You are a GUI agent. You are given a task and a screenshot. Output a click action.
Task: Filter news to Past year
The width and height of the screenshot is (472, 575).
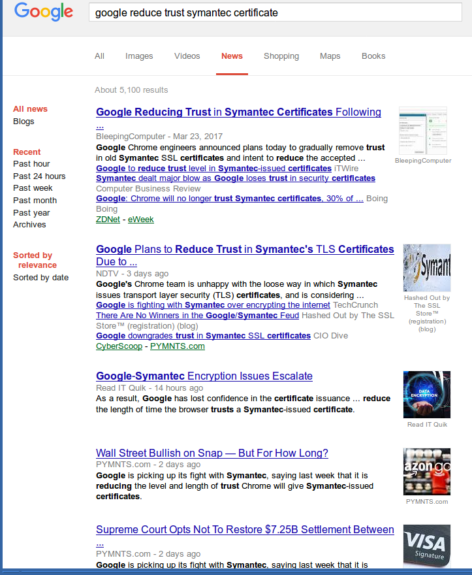point(31,213)
